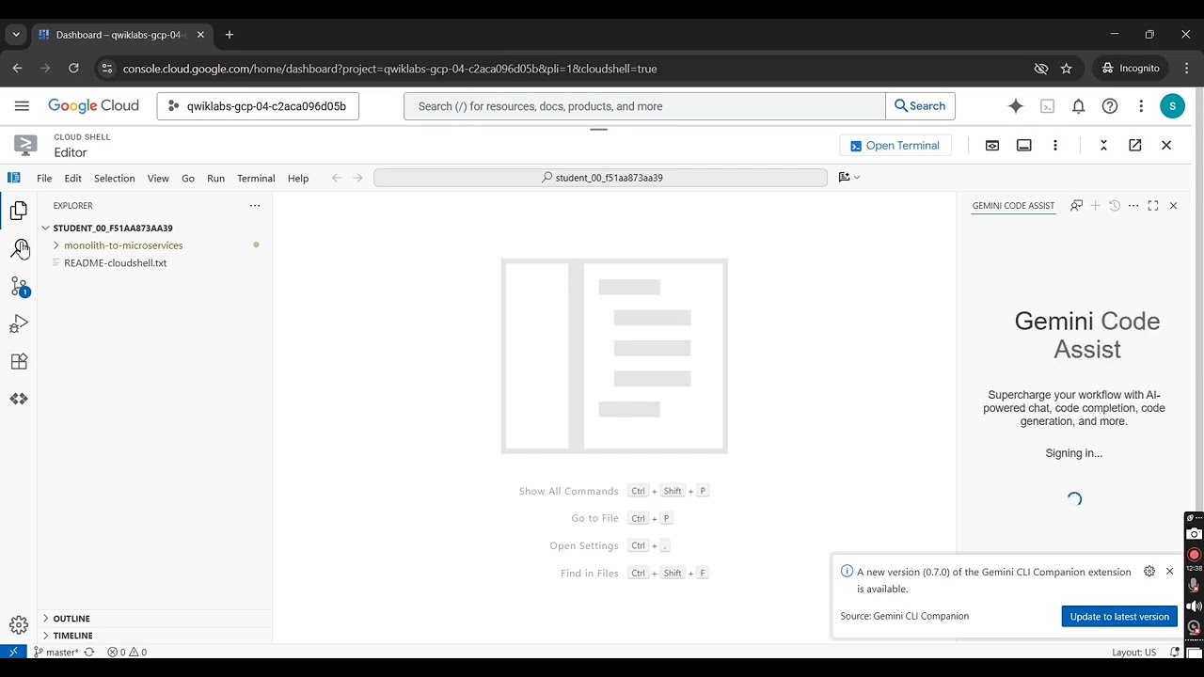Open the Extensions view

coord(18,361)
